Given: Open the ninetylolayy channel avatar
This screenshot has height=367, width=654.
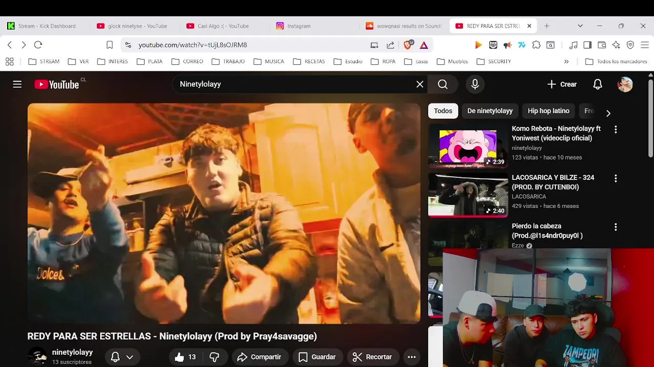Looking at the screenshot, I should 37,356.
